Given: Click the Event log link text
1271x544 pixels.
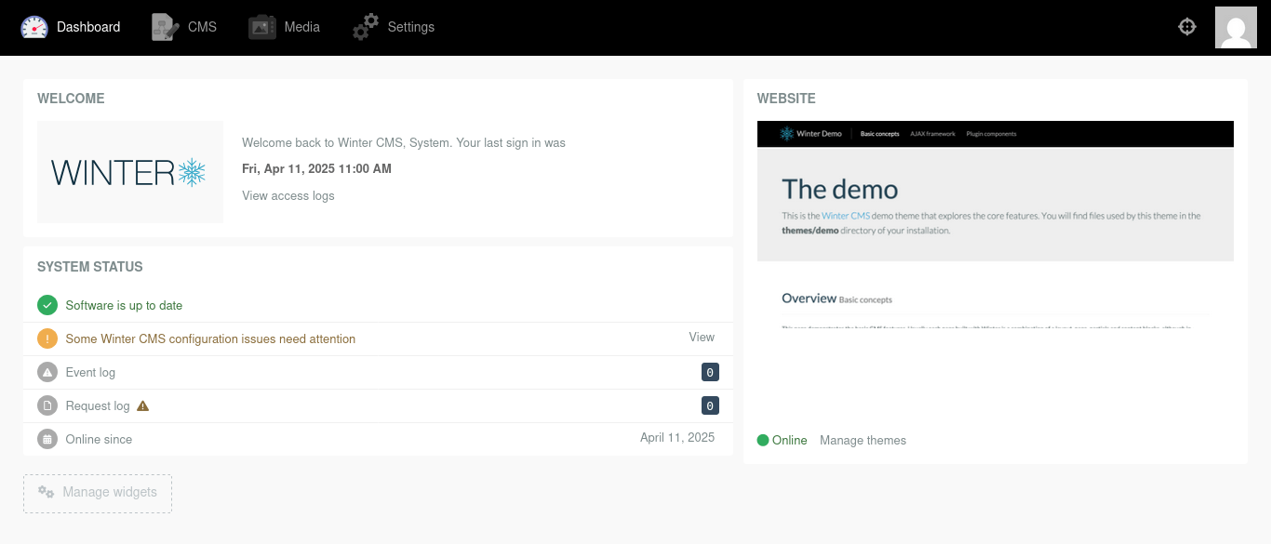Looking at the screenshot, I should 90,372.
